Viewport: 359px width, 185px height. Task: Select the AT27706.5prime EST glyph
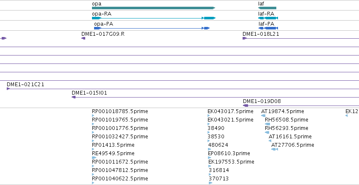point(275,149)
